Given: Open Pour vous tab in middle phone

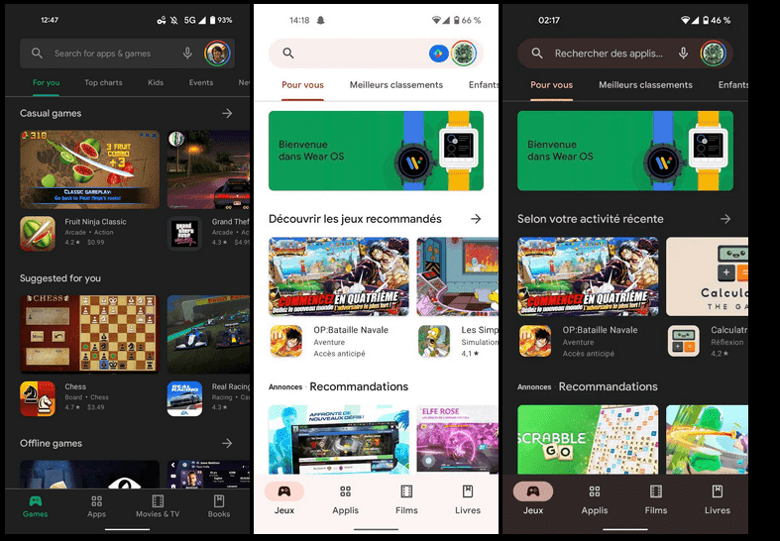Looking at the screenshot, I should coord(302,85).
